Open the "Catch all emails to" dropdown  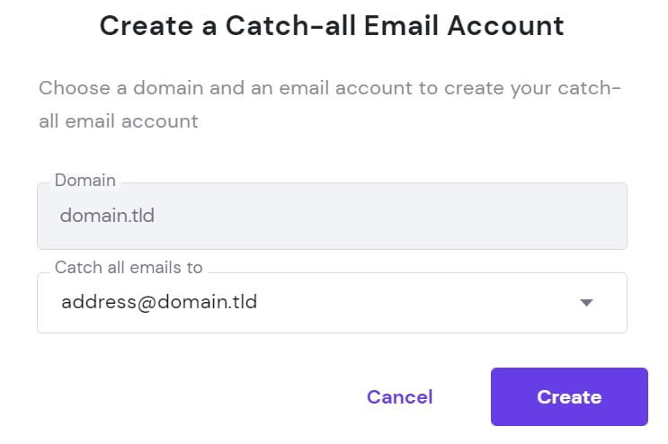[331, 303]
